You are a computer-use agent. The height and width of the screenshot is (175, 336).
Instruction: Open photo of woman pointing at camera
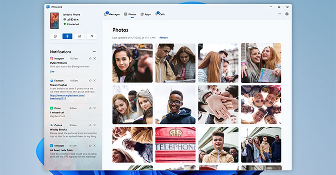[x=132, y=63]
